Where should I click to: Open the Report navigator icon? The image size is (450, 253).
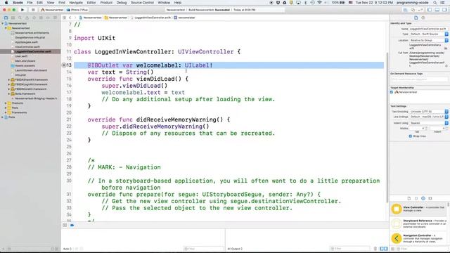point(55,18)
